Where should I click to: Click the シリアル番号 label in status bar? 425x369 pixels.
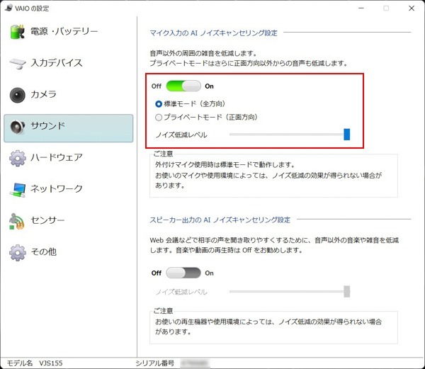(154, 363)
